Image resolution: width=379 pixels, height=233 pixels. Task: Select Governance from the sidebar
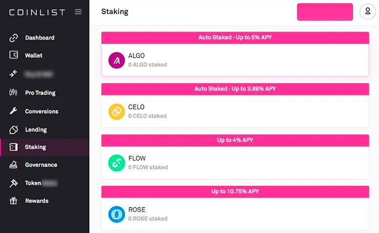[x=41, y=165]
